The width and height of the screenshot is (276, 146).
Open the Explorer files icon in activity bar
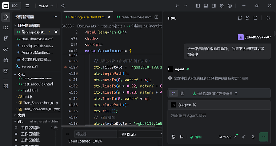point(6,17)
